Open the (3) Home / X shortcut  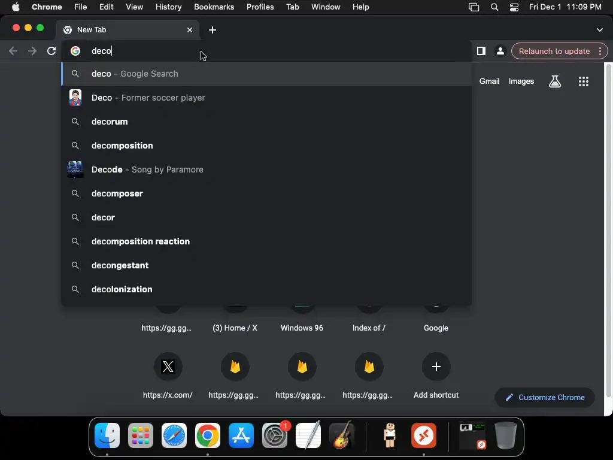[x=235, y=328]
